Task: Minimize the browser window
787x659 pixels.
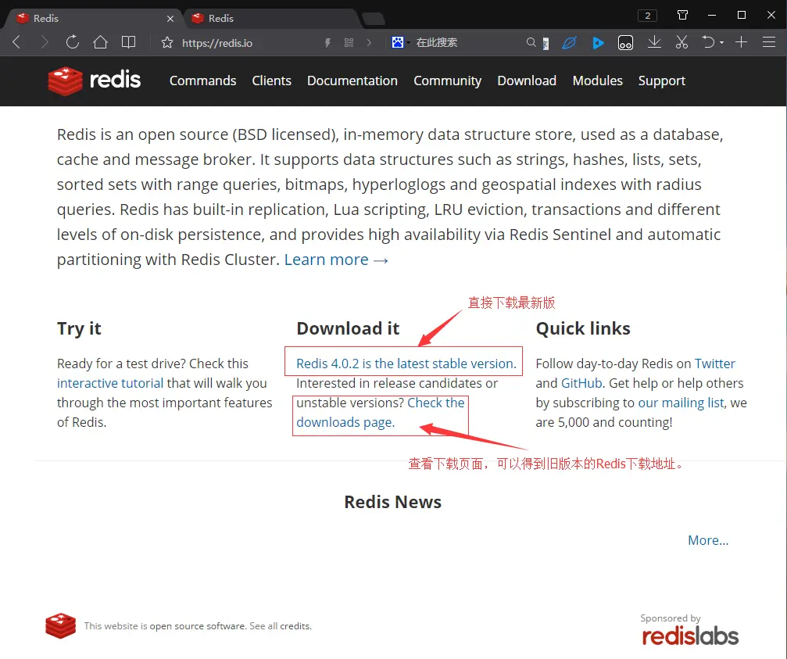Action: click(x=712, y=15)
